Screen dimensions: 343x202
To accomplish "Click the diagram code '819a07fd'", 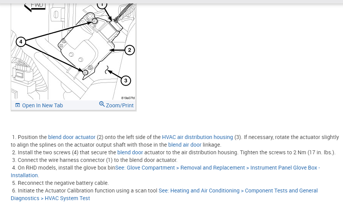I will pyautogui.click(x=128, y=98).
